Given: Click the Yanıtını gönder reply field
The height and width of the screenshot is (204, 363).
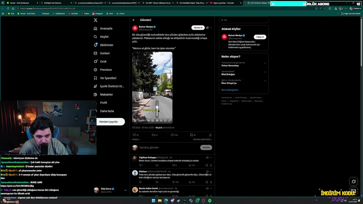Looking at the screenshot, I should click(169, 147).
